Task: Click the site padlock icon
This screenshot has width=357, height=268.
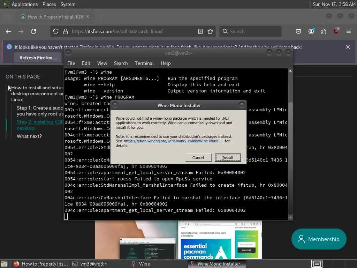Action: coord(65,31)
